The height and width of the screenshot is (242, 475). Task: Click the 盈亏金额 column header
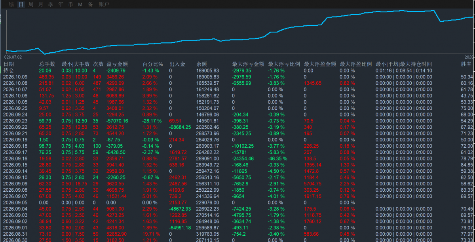coord(117,64)
